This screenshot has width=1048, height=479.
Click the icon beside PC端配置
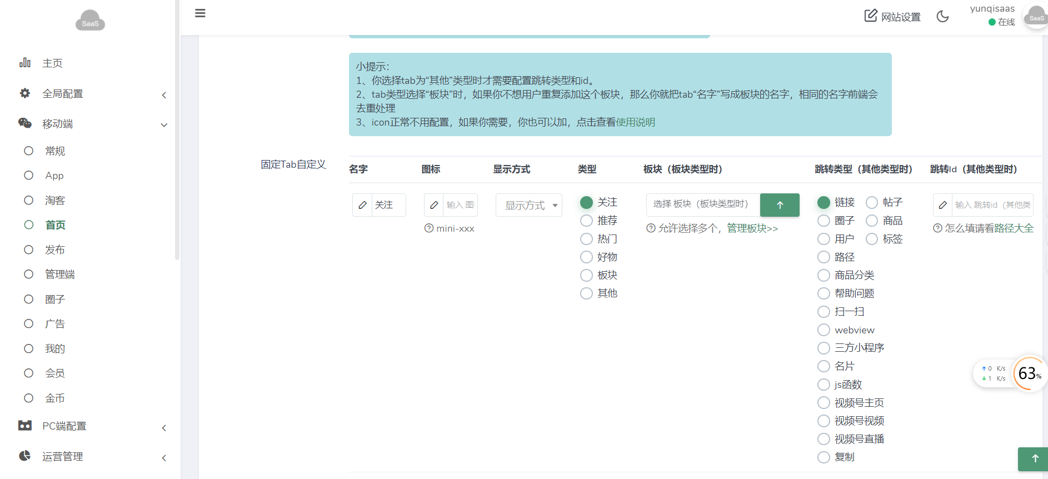click(25, 426)
